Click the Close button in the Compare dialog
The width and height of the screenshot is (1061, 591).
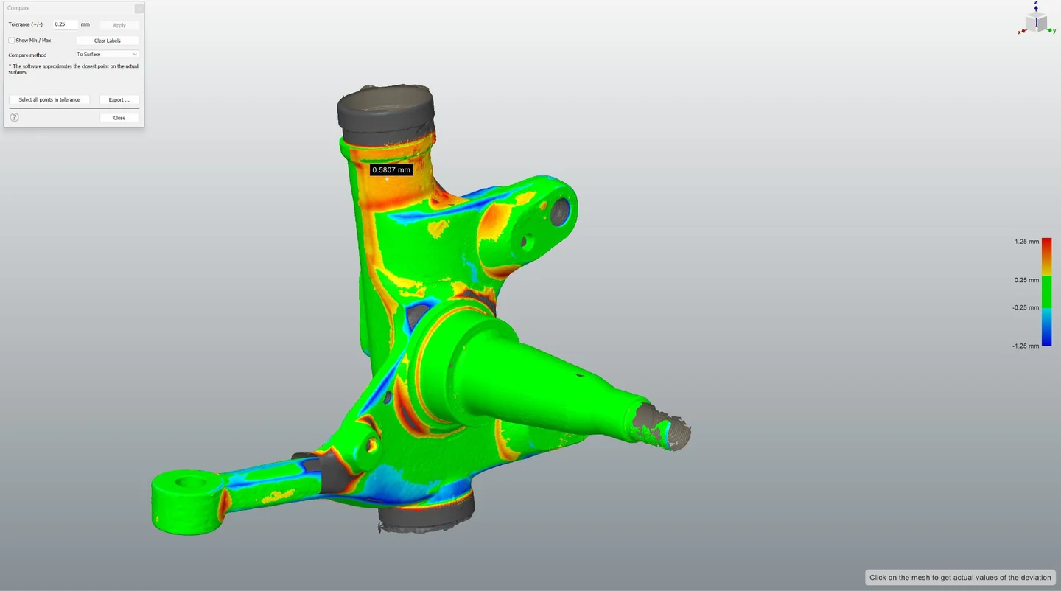119,118
